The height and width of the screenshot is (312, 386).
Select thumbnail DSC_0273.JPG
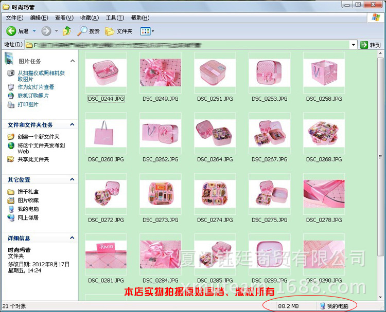pyautogui.click(x=161, y=194)
